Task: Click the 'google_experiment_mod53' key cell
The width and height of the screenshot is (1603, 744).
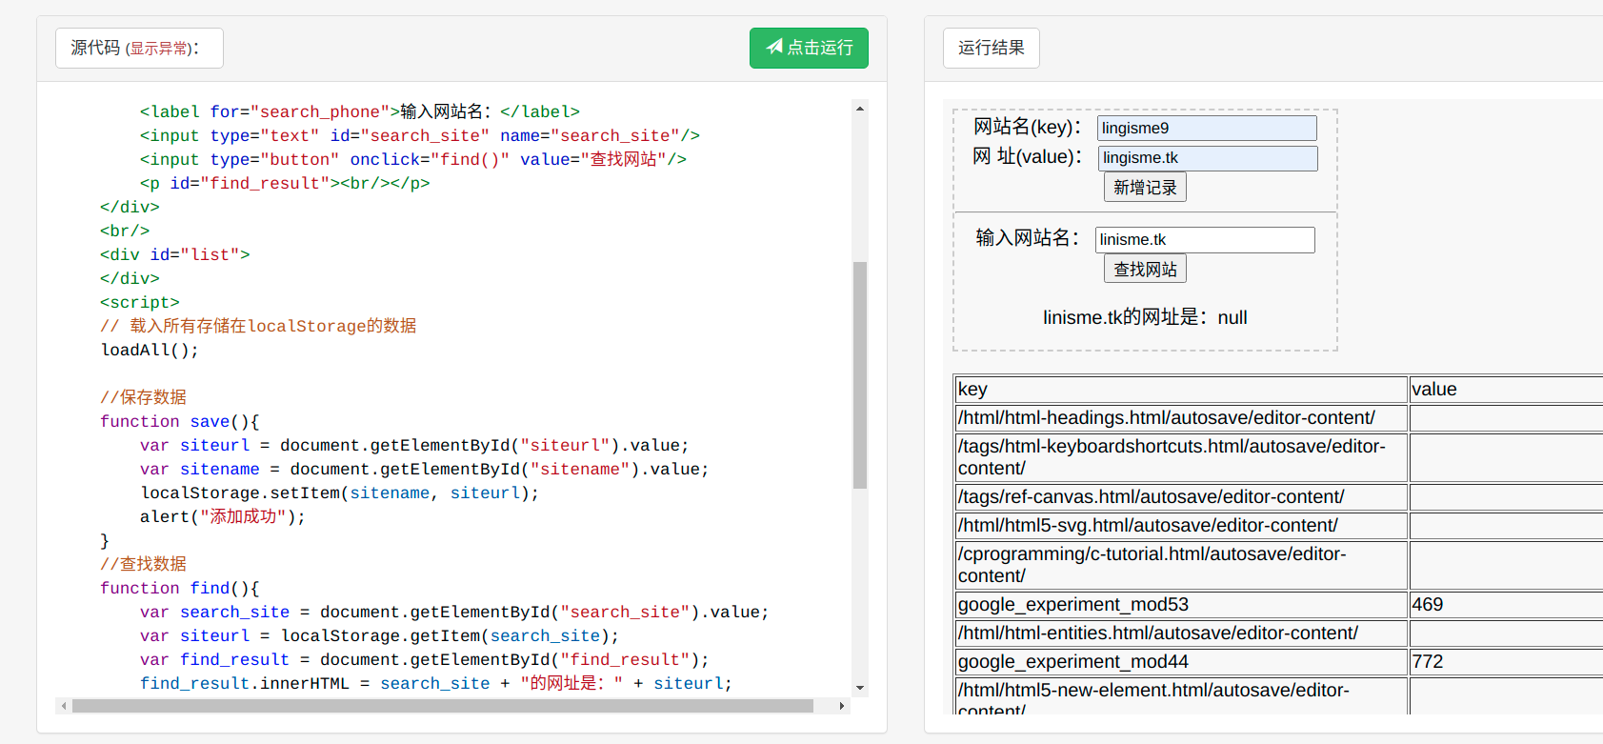Action: 1181,604
